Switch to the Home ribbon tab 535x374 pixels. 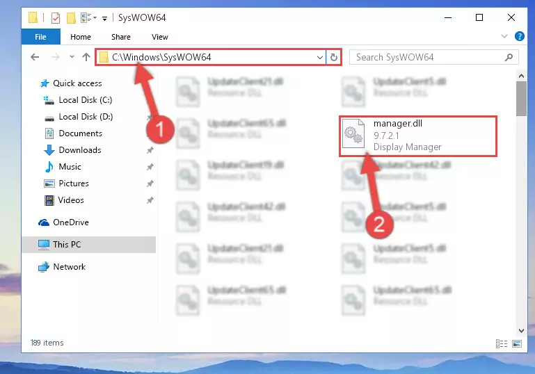point(81,37)
